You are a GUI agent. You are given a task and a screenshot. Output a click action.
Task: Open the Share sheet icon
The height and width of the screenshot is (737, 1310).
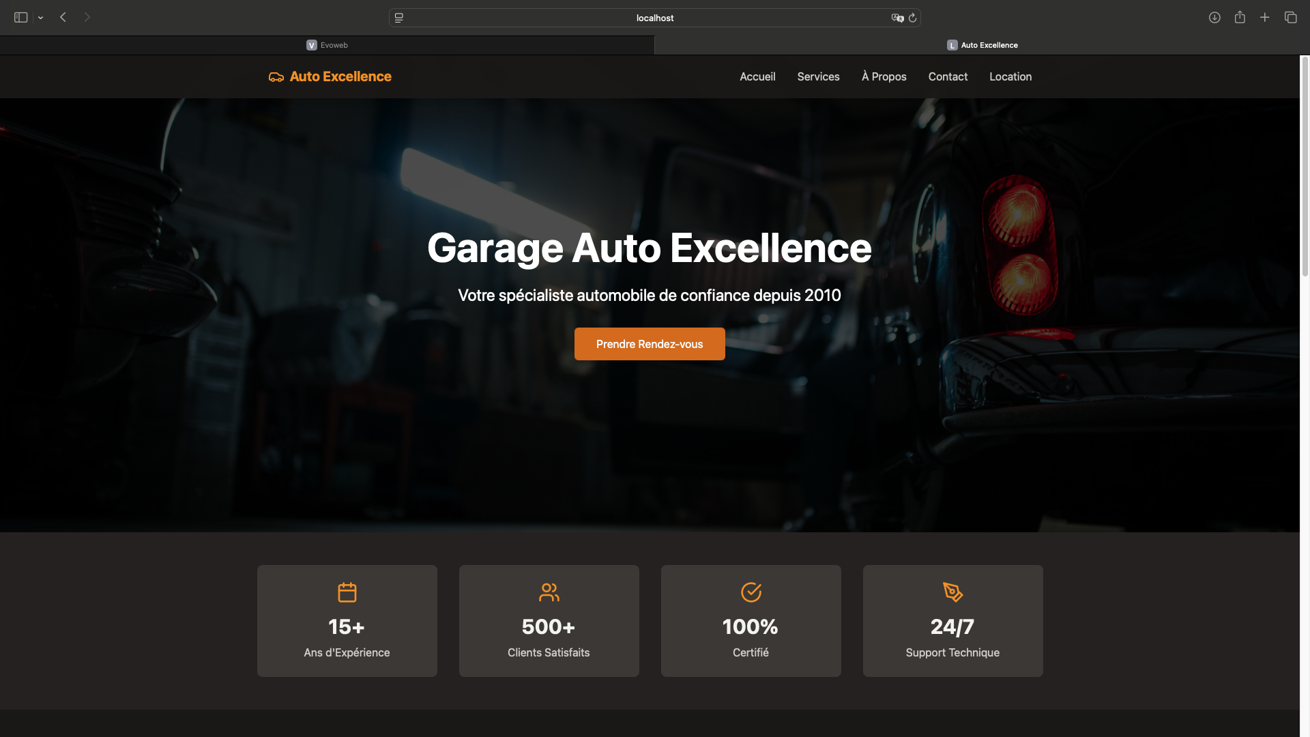coord(1240,17)
